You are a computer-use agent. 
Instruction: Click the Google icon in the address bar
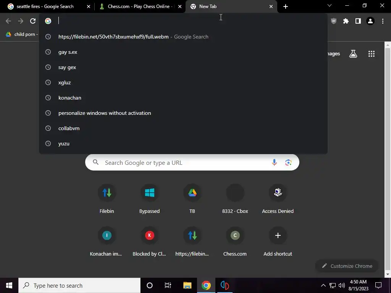(48, 21)
